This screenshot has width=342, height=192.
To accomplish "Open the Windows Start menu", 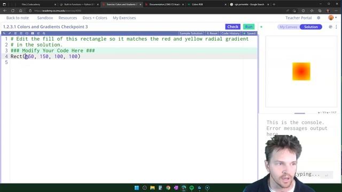I will coord(137,188).
